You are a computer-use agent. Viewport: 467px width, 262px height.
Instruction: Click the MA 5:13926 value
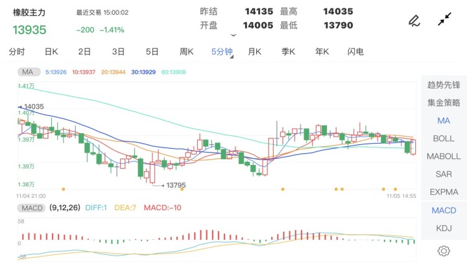click(56, 72)
